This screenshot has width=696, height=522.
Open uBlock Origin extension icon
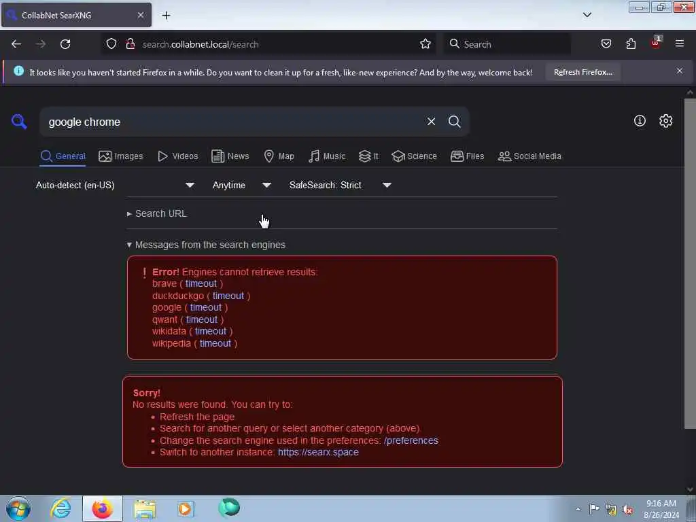pos(656,43)
